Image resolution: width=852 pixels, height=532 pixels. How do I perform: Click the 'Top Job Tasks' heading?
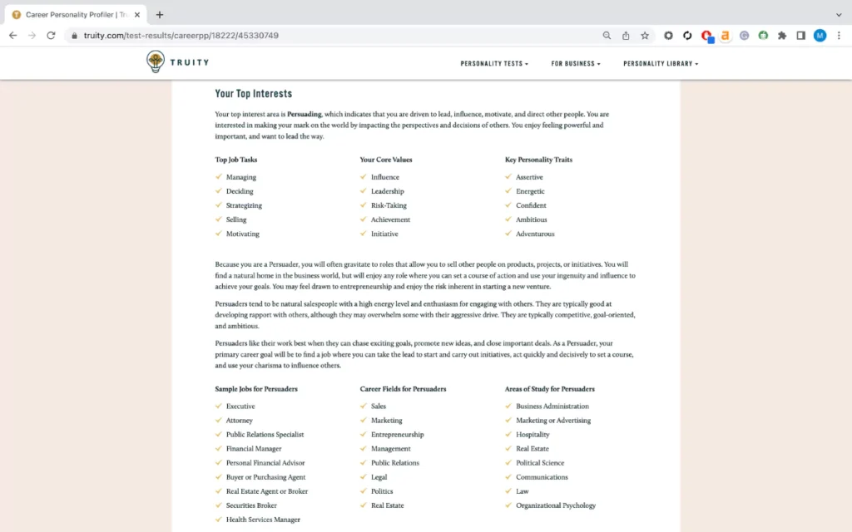click(235, 160)
